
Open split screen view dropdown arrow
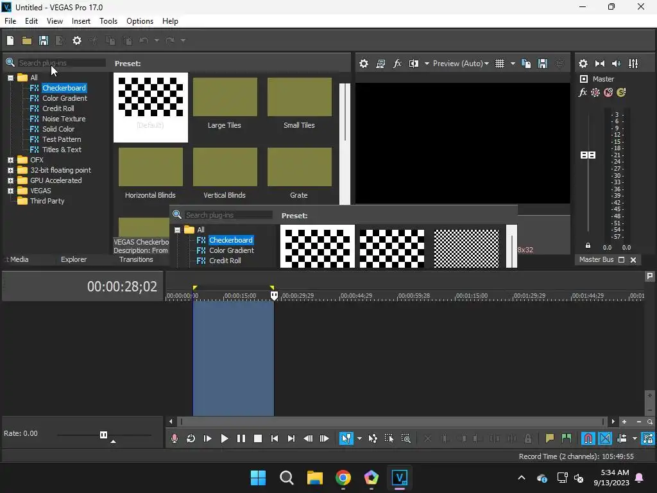427,64
